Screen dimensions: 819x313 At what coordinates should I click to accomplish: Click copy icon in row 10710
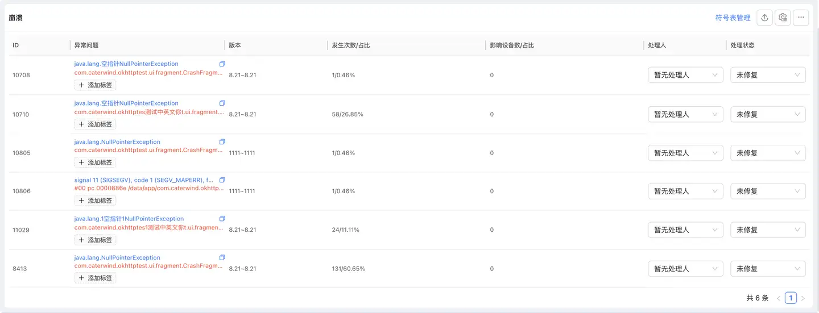(222, 103)
